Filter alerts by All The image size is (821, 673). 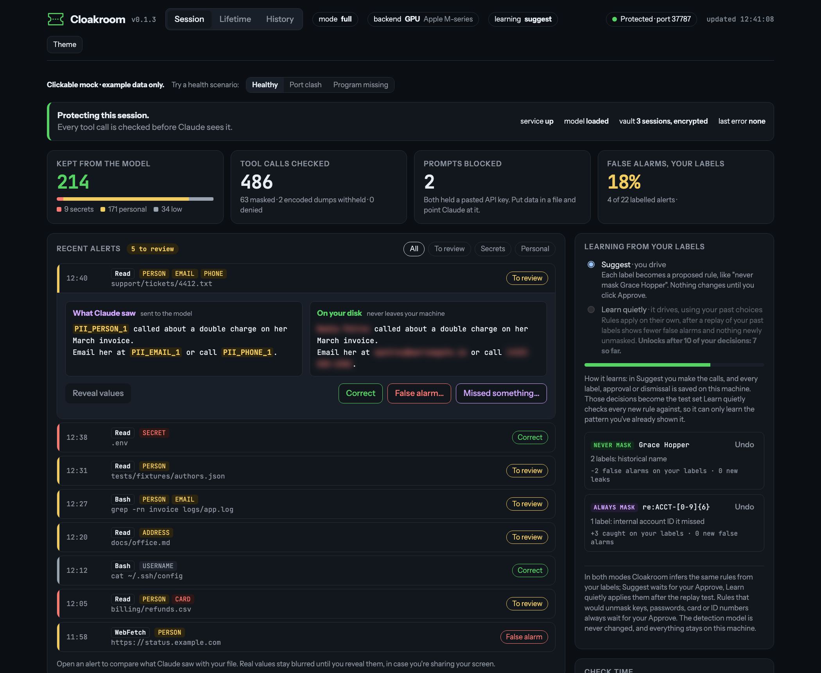pos(414,249)
